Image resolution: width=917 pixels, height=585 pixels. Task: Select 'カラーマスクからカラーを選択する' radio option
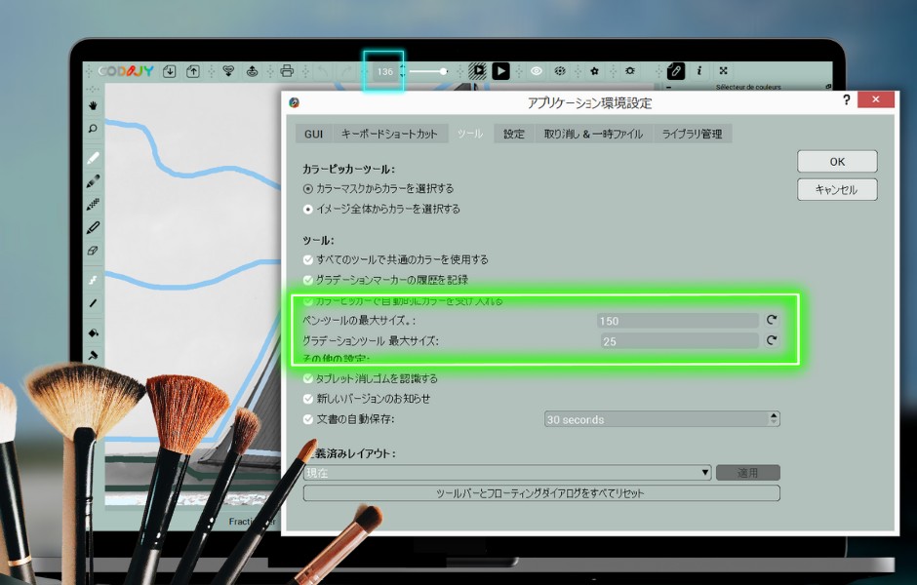click(x=308, y=188)
